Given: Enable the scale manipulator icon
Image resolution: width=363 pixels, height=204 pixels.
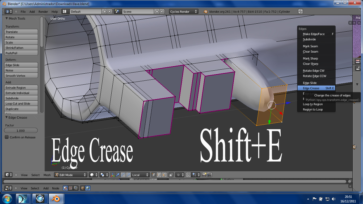Looking at the screenshot, I should coord(128,175).
